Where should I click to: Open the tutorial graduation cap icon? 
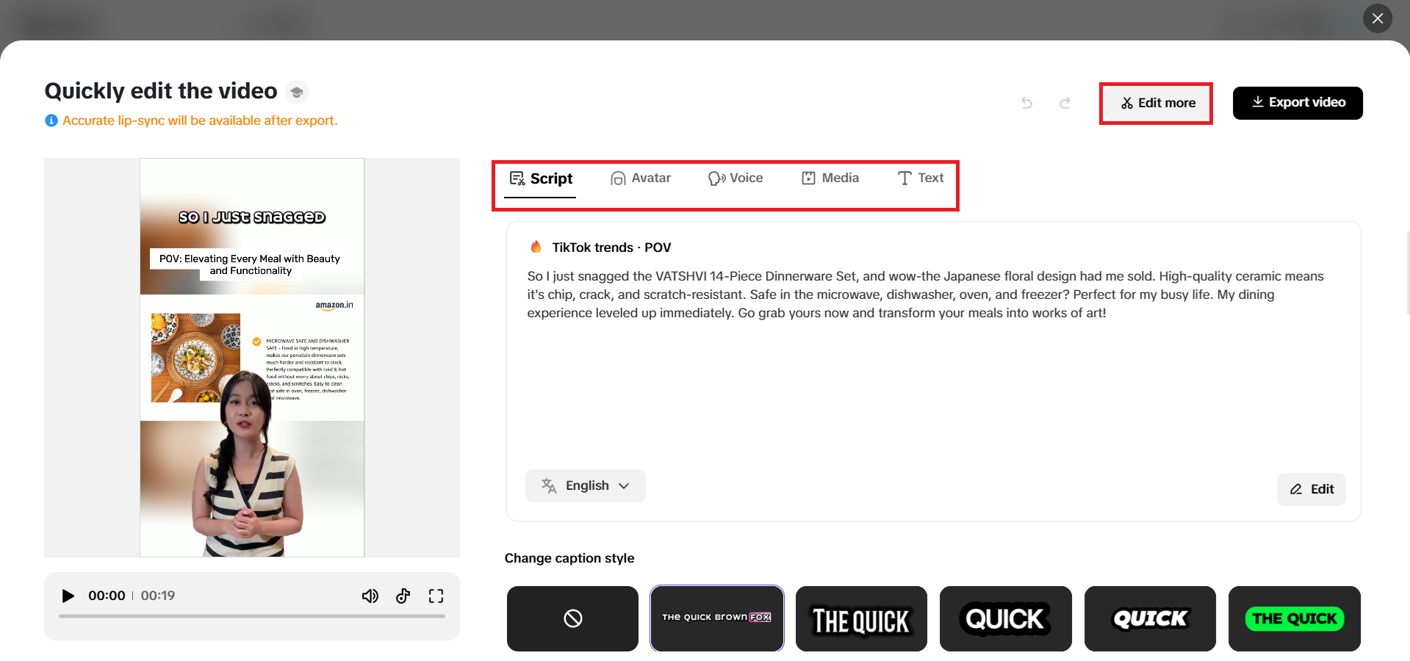(x=296, y=92)
